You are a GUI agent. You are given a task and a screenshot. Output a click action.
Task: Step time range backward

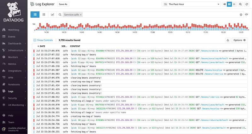[x=225, y=4]
